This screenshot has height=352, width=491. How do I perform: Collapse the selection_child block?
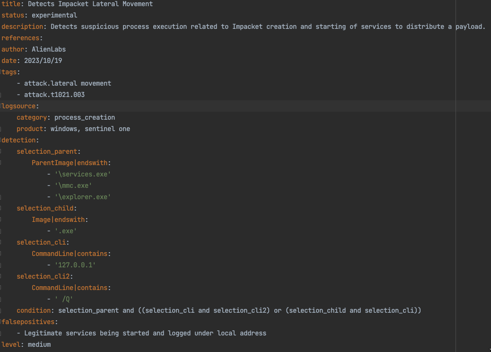point(1,208)
